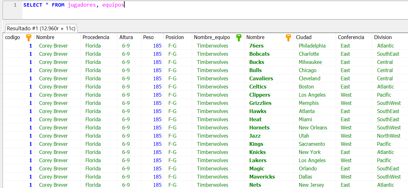Screen dimensions: 408x188
Task: Sort by the Peso column header
Action: [148, 37]
